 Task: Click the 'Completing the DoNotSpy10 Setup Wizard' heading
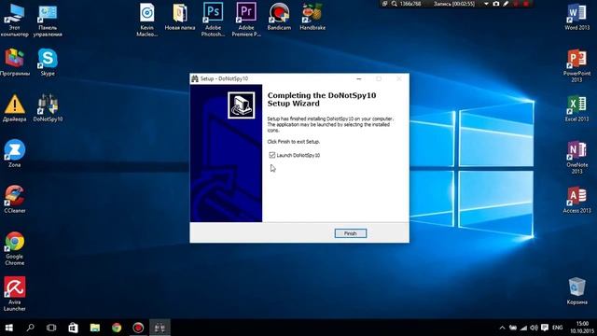(322, 99)
